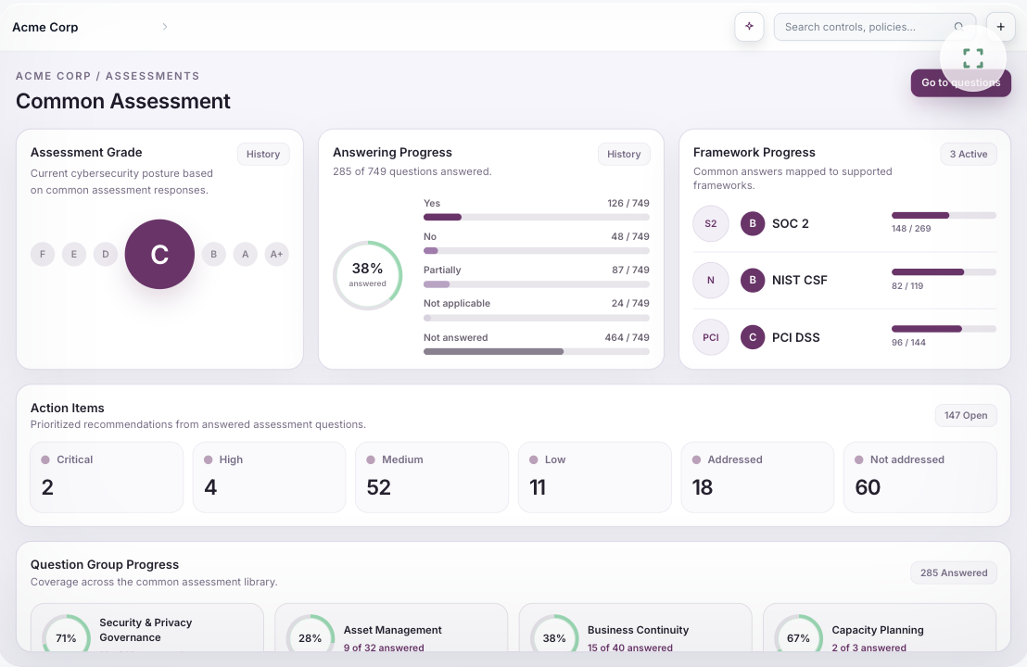Viewport: 1027px width, 667px height.
Task: Focus the Search controls, policies field
Action: (x=875, y=27)
